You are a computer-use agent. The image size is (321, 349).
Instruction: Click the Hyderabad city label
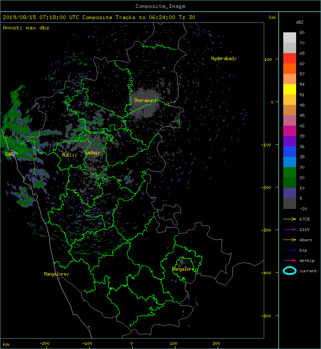pos(223,58)
